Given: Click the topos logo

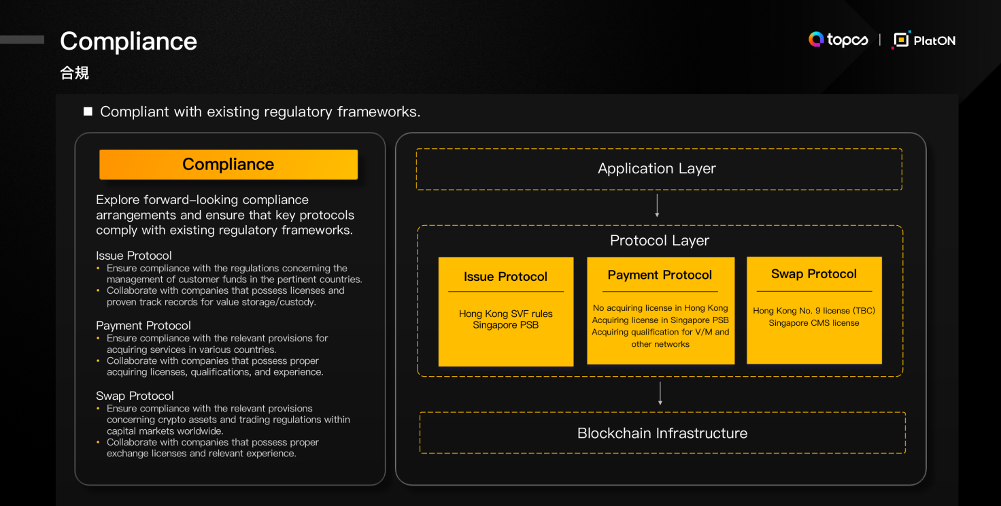Looking at the screenshot, I should pyautogui.click(x=838, y=40).
